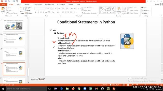The width and height of the screenshot is (163, 91).
Task: Open the Align Text dropdown
Action: [86, 10]
